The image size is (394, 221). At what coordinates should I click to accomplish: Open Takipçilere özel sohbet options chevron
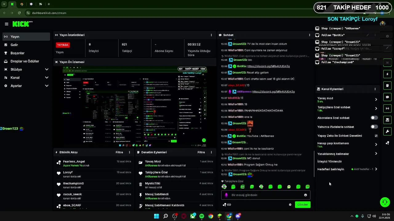tap(376, 108)
